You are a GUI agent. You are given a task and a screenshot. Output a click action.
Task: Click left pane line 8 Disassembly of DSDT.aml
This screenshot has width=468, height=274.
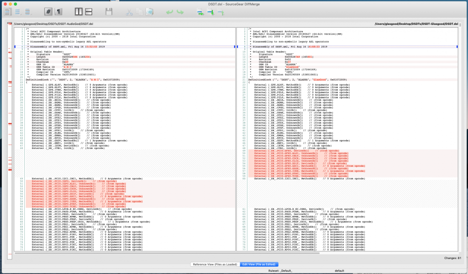coord(67,47)
